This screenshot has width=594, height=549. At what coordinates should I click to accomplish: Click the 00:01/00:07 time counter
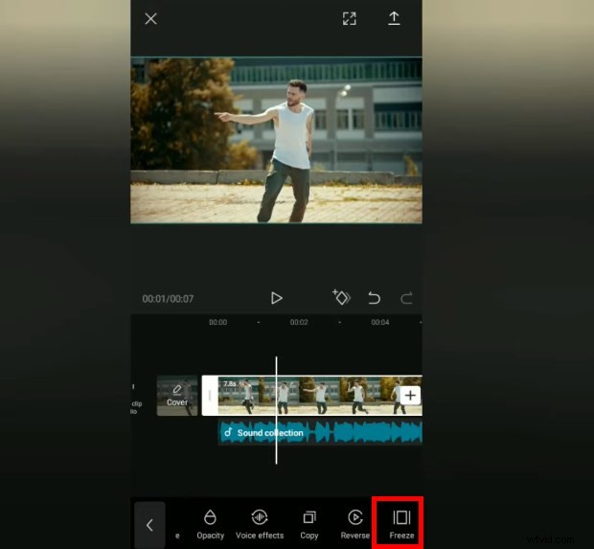click(168, 299)
